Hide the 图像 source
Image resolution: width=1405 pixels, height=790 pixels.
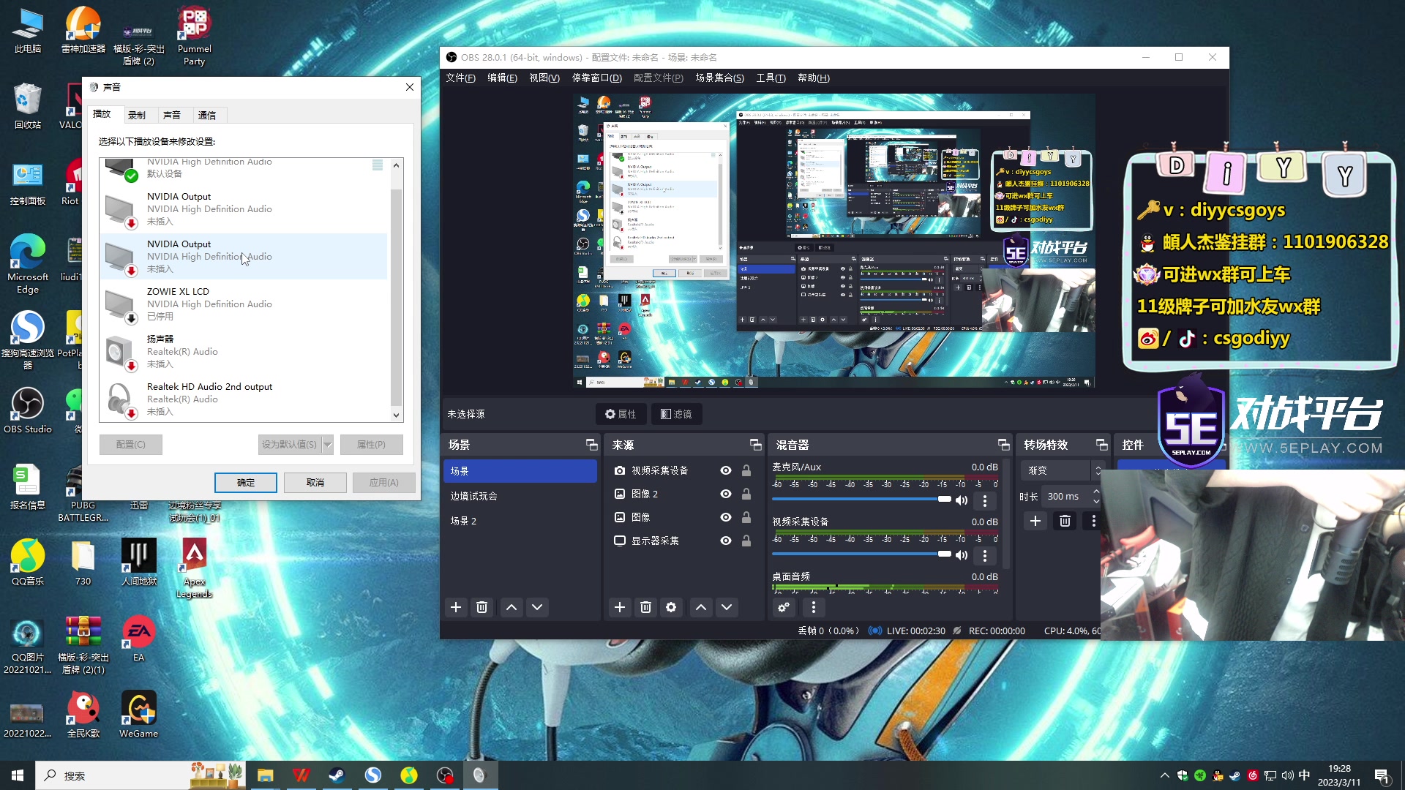pos(725,517)
